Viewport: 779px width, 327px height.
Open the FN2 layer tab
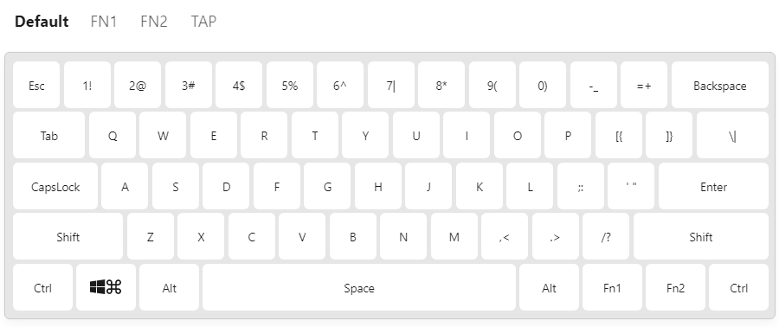pos(154,22)
